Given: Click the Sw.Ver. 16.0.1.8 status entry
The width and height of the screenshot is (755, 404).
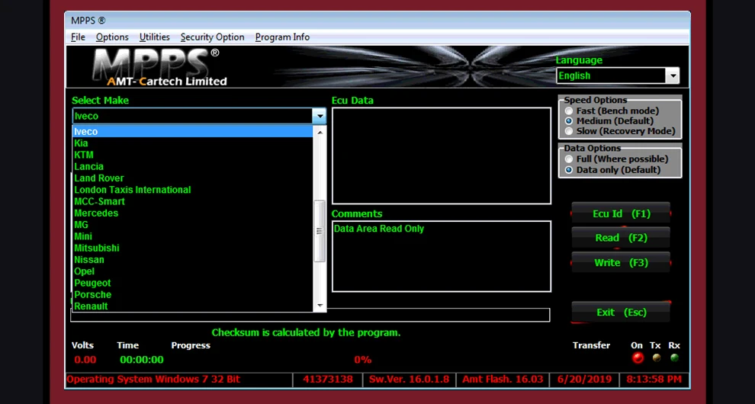Looking at the screenshot, I should point(410,380).
